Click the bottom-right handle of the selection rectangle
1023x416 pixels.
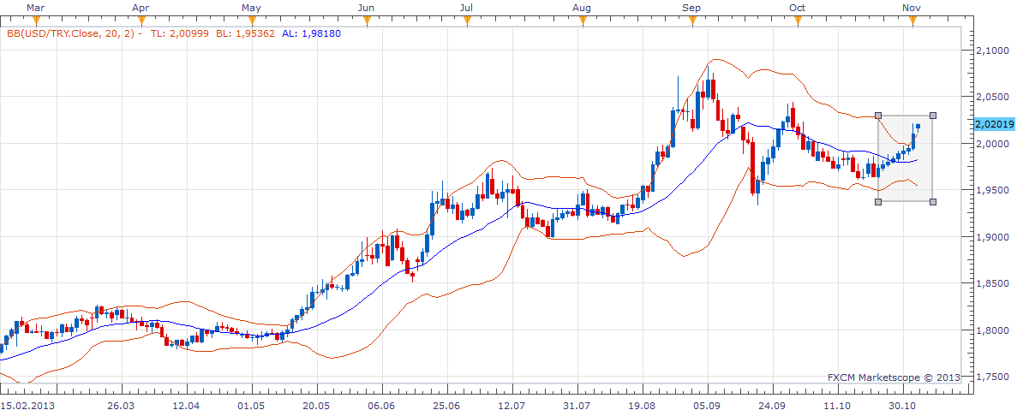pyautogui.click(x=933, y=201)
